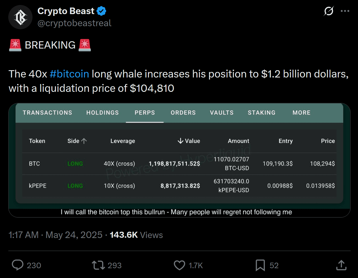Open the MORE tab menu

[301, 113]
